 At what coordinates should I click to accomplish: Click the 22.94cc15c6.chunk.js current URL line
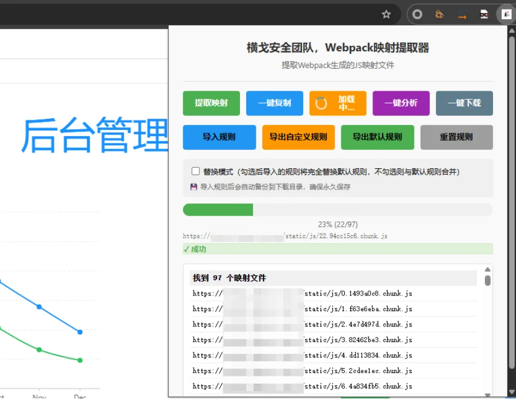pos(285,236)
